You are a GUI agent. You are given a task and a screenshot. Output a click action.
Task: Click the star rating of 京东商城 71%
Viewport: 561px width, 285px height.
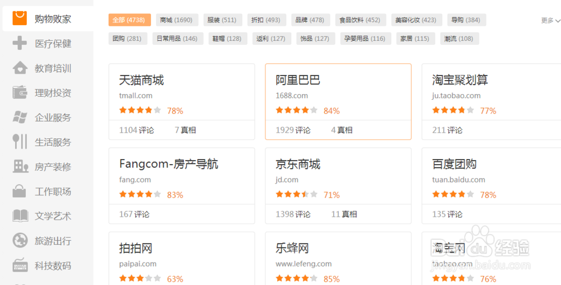coord(297,194)
